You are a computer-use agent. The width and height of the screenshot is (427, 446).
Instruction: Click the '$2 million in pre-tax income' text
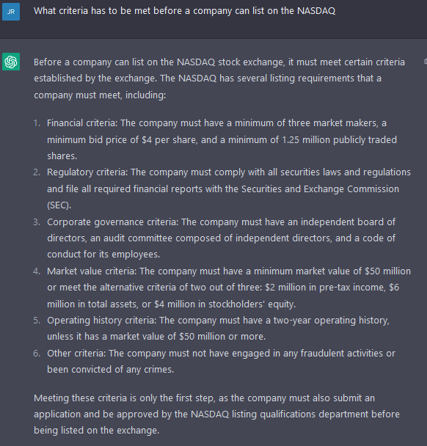pyautogui.click(x=326, y=288)
